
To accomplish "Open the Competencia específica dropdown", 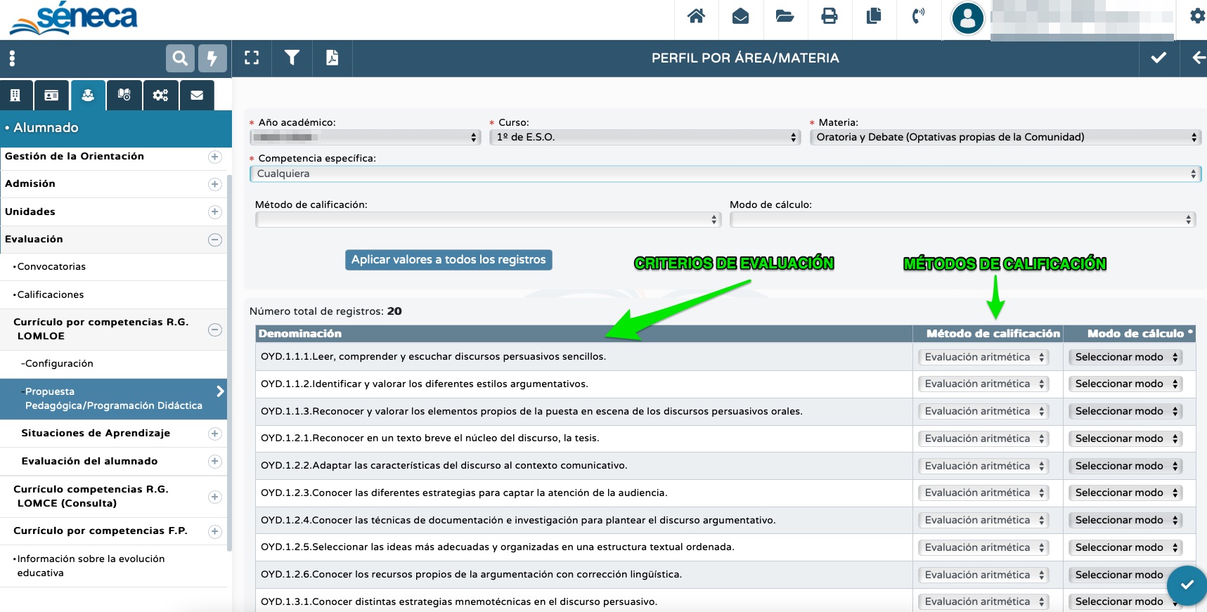I will pyautogui.click(x=725, y=174).
